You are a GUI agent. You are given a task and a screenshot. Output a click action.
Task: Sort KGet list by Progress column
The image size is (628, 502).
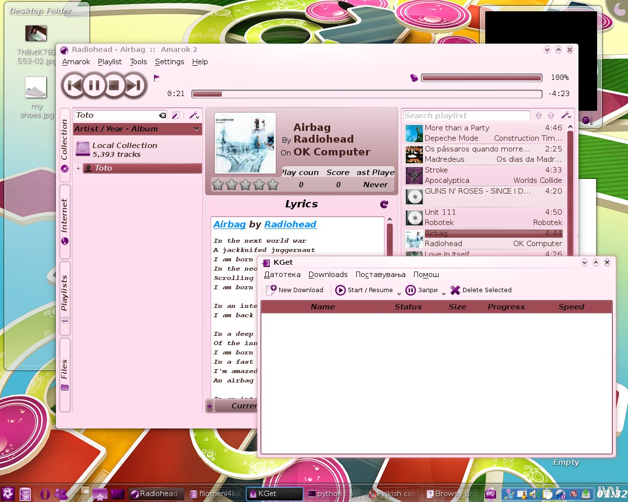pos(506,307)
